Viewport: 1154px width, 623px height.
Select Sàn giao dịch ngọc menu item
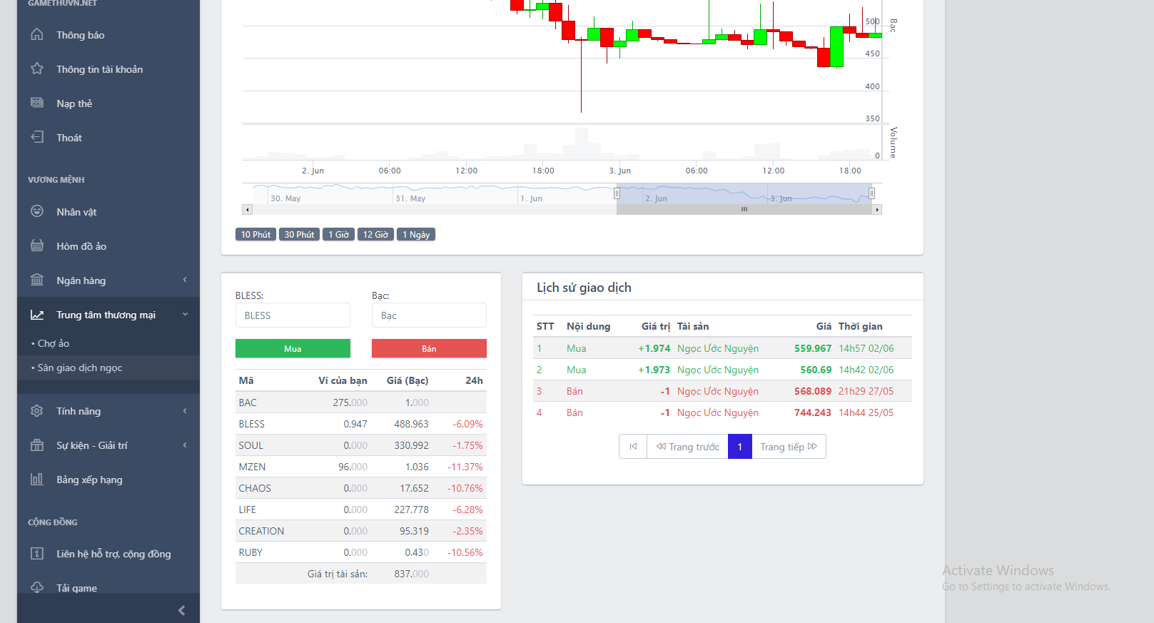pyautogui.click(x=80, y=368)
